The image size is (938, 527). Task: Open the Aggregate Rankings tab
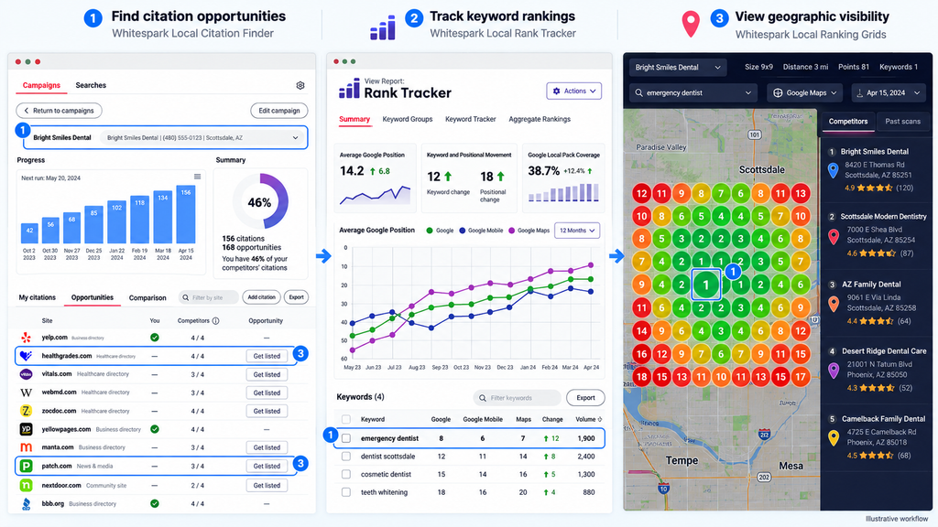540,120
